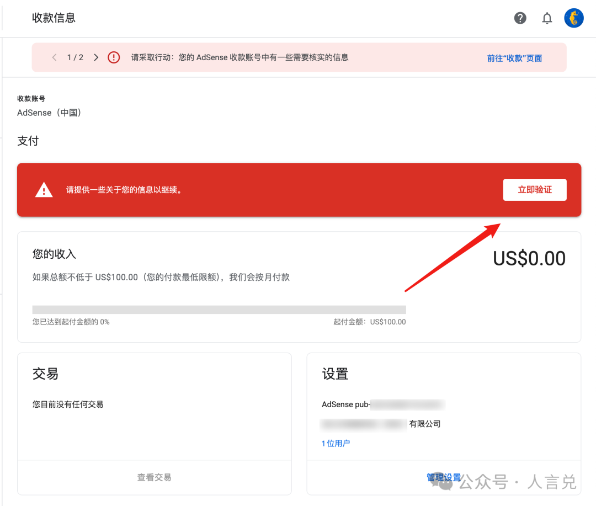The width and height of the screenshot is (596, 506).
Task: Click the AdSense（中国） account name
Action: click(x=50, y=113)
